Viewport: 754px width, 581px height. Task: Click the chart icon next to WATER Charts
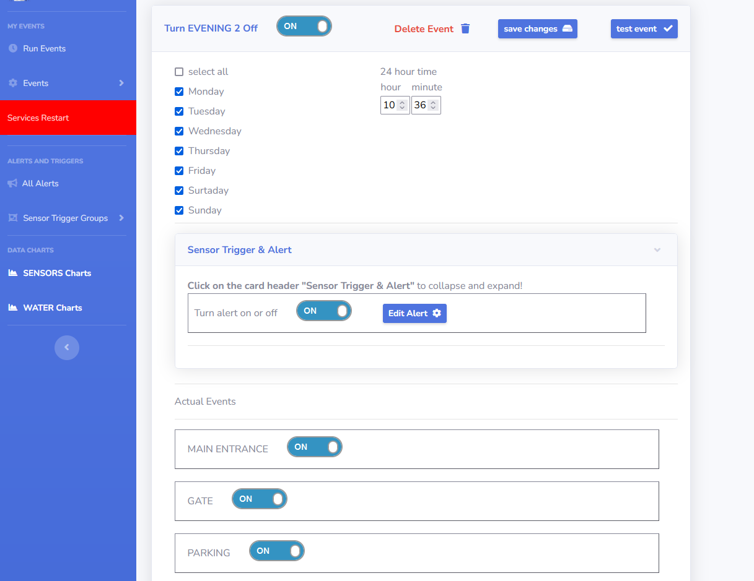coord(13,308)
